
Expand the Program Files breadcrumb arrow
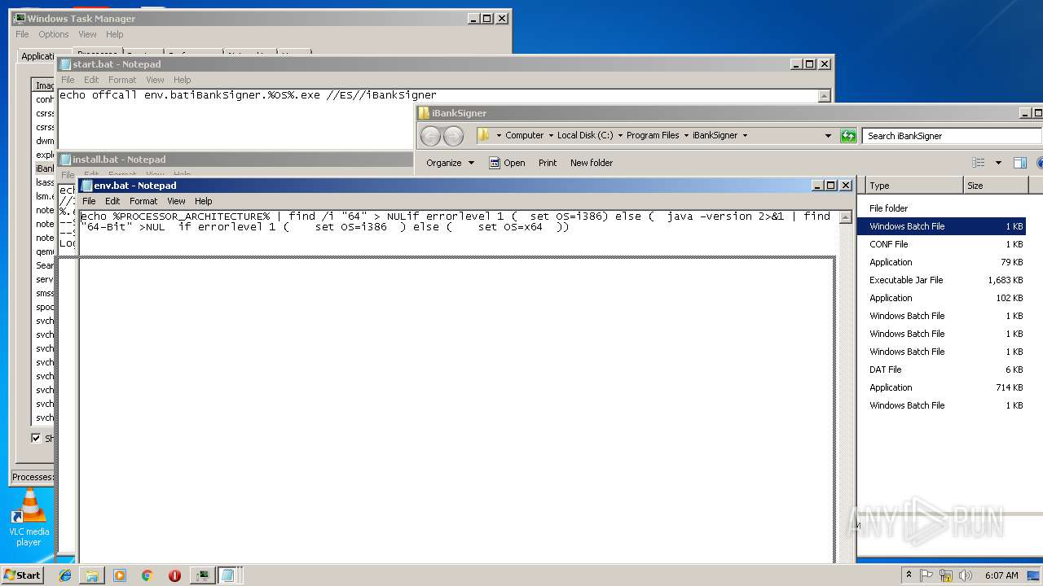pos(686,136)
